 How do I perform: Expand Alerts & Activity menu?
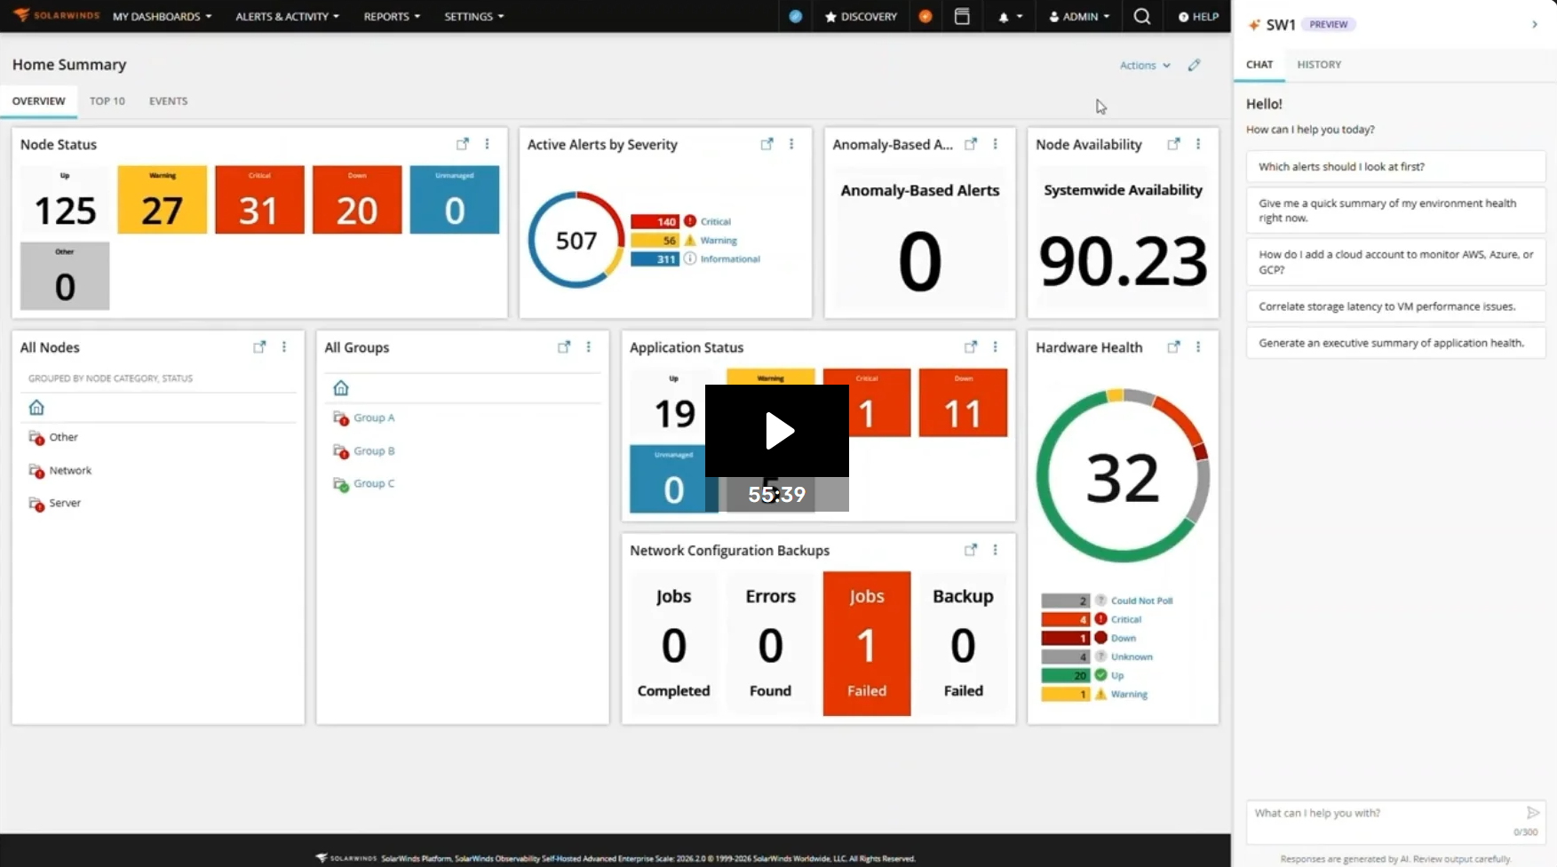(288, 17)
